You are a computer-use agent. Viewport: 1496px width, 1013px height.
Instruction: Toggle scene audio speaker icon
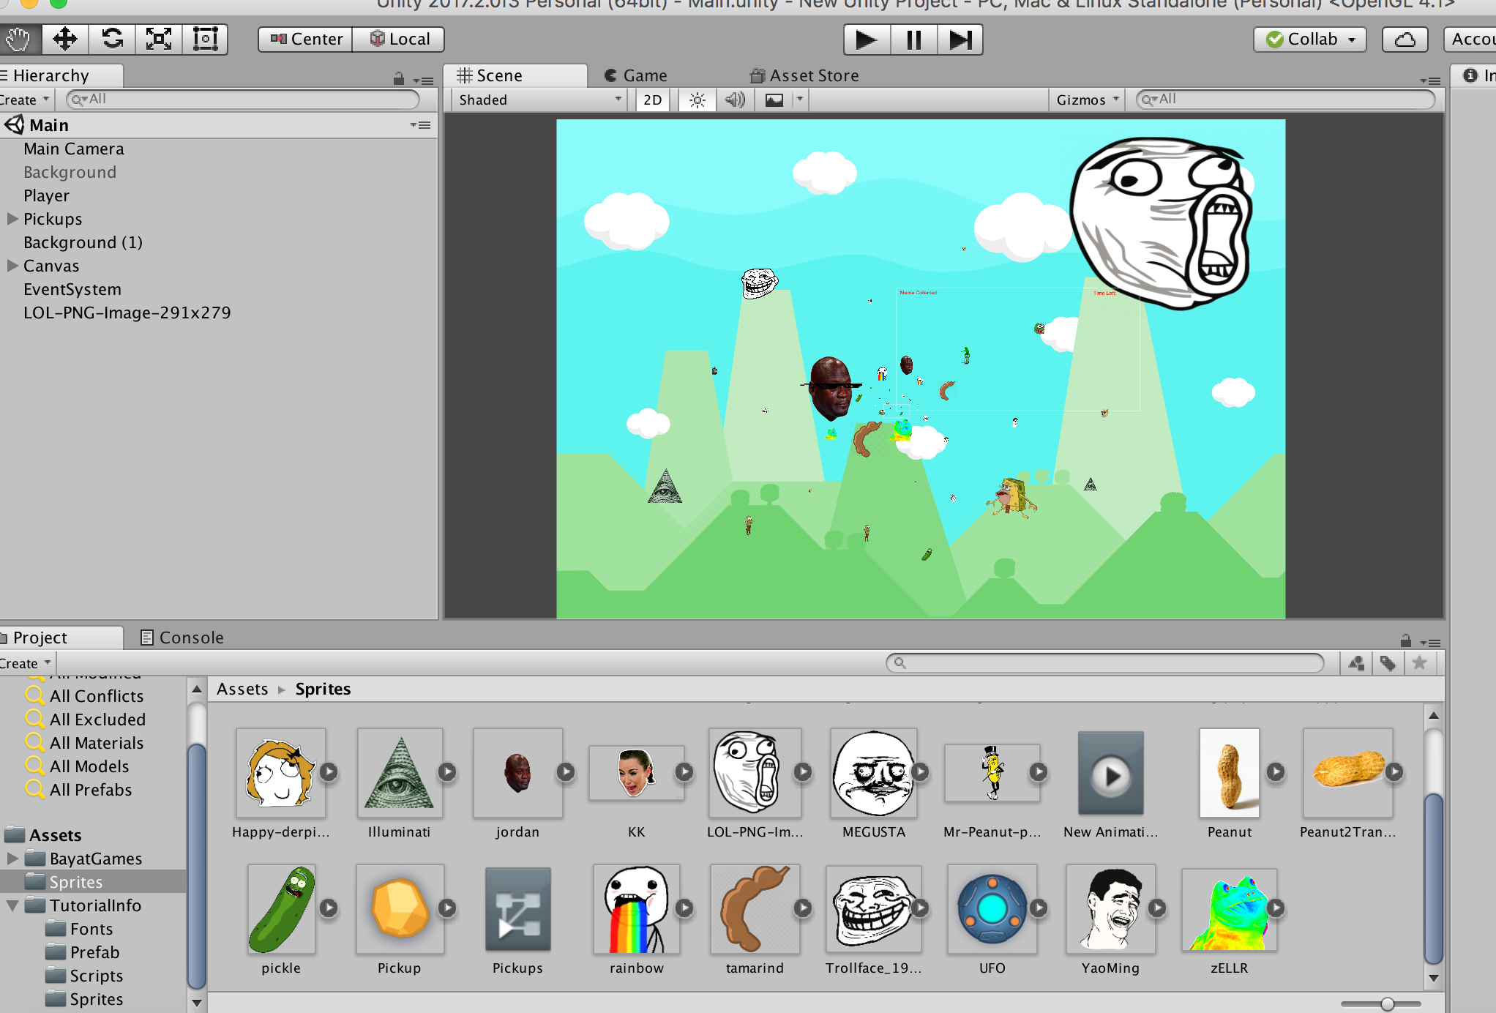(x=735, y=100)
